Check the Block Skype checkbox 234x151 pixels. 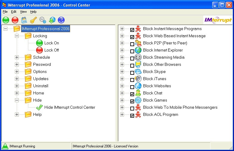point(132,73)
